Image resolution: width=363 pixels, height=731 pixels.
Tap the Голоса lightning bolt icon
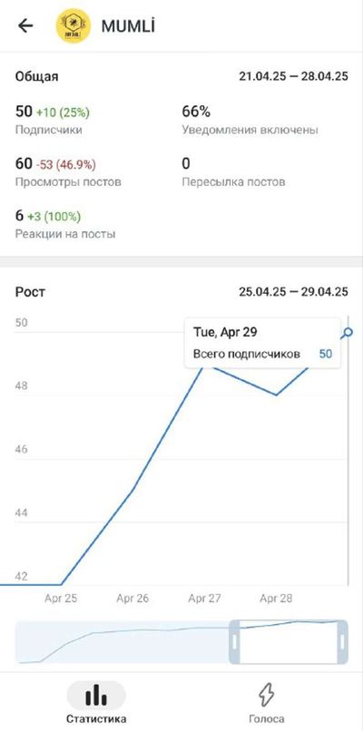click(267, 696)
